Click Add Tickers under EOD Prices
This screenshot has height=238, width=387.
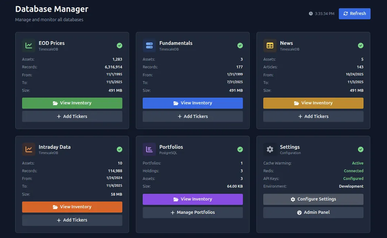[72, 116]
